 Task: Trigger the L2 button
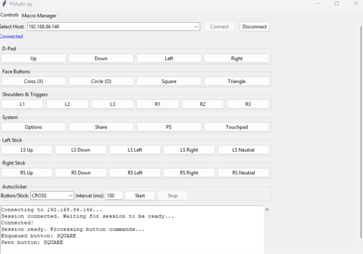click(x=67, y=104)
